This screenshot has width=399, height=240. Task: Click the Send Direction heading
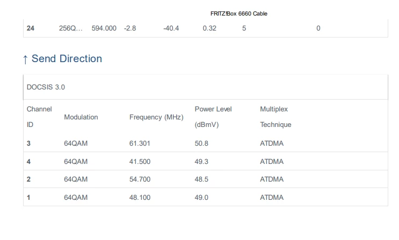point(67,59)
